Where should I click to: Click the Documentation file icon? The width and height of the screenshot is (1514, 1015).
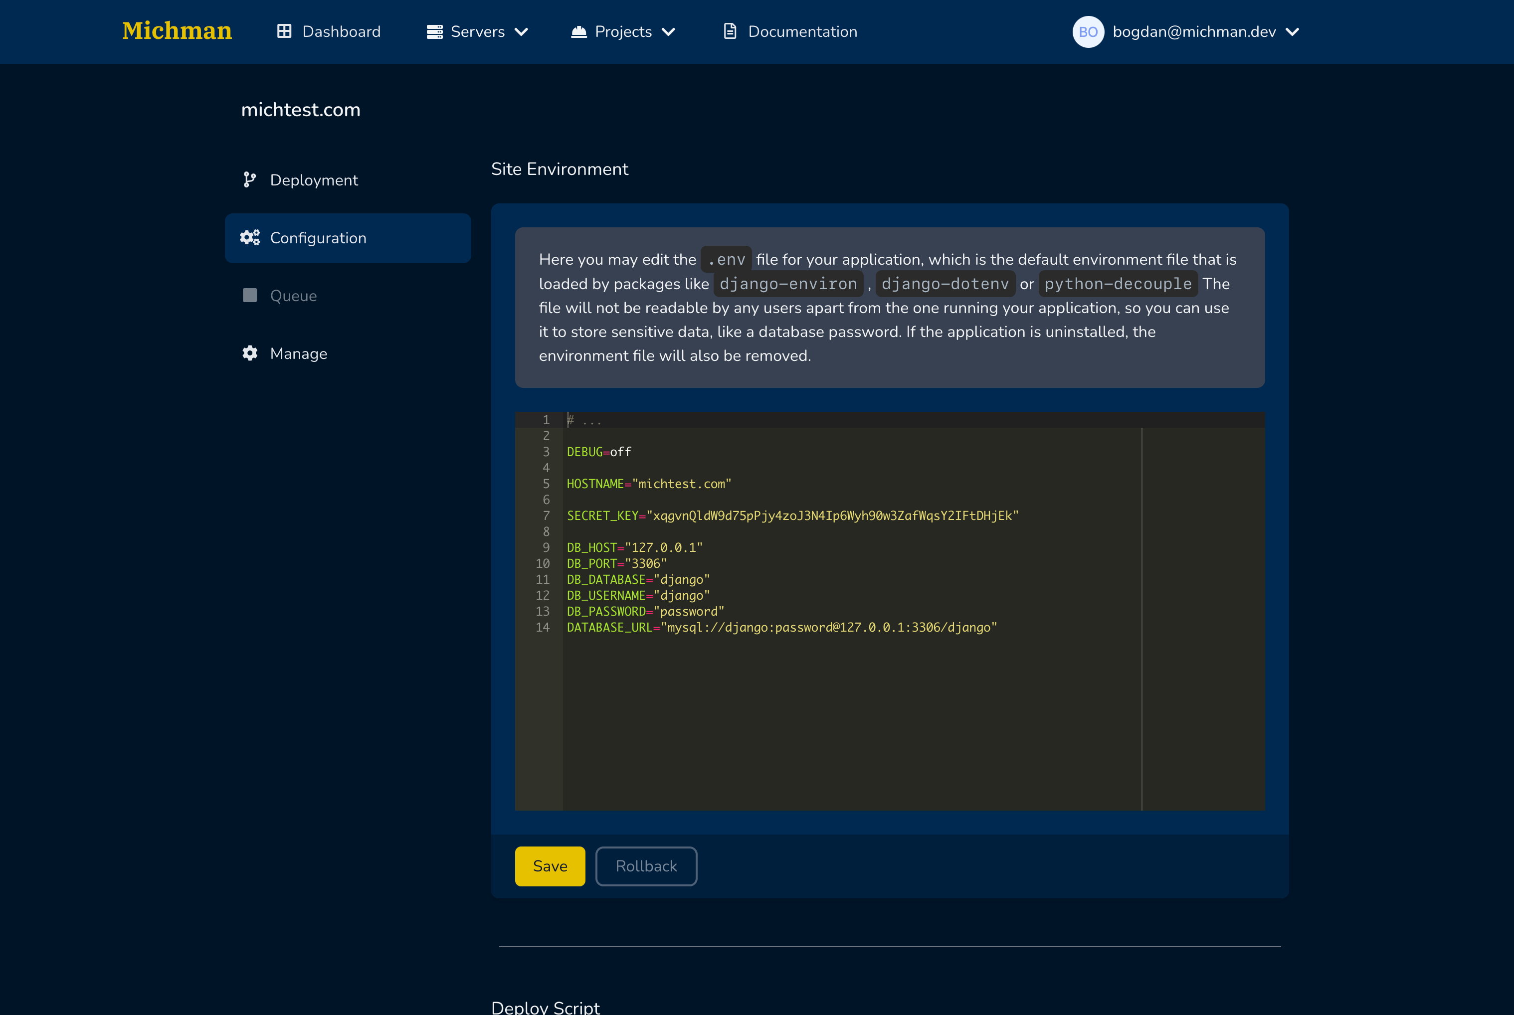[730, 31]
